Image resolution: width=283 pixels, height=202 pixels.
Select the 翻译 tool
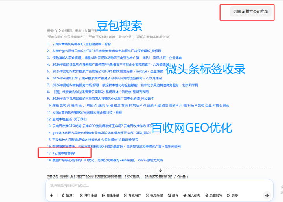(173, 195)
